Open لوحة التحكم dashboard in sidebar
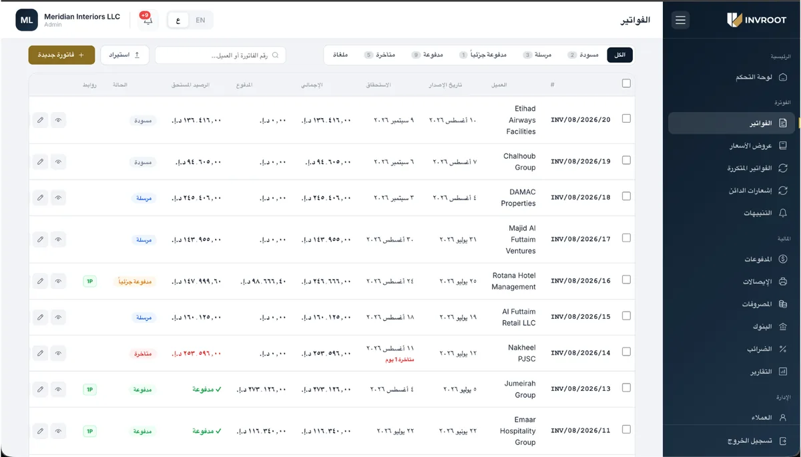Screen dimensions: 801x457 [732, 77]
